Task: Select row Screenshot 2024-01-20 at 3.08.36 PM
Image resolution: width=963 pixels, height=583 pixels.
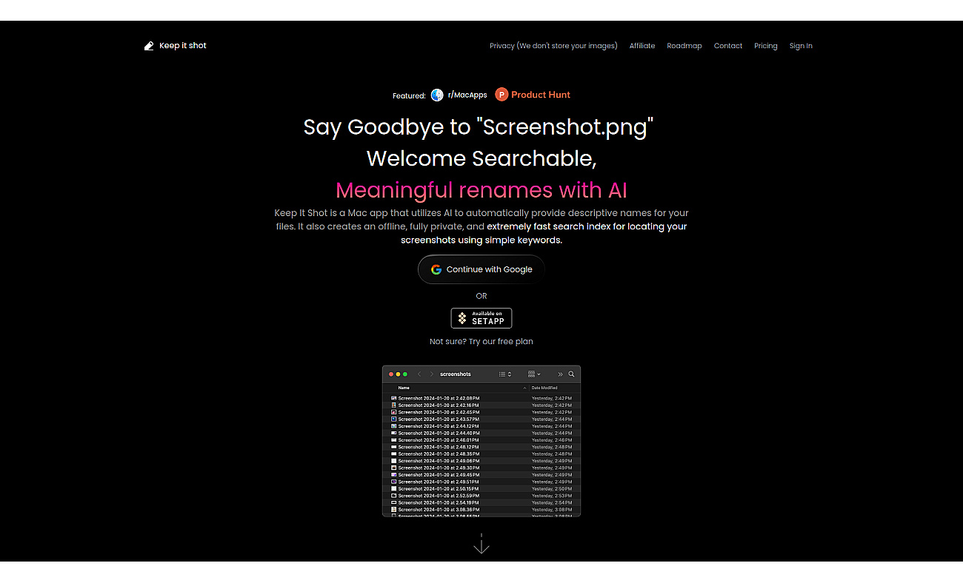Action: pos(481,510)
